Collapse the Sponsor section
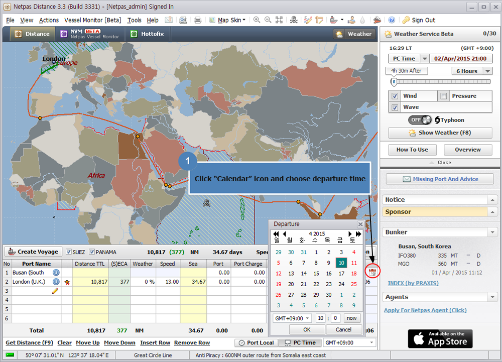502x362 pixels. (492, 212)
